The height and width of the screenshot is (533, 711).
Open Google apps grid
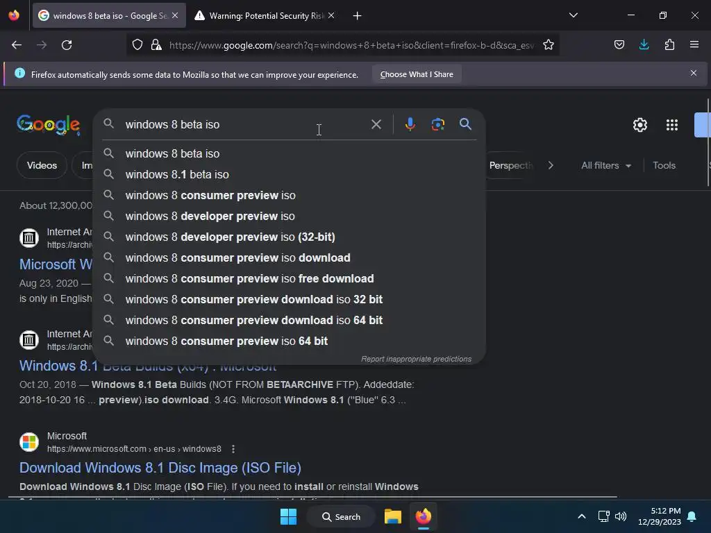(671, 125)
